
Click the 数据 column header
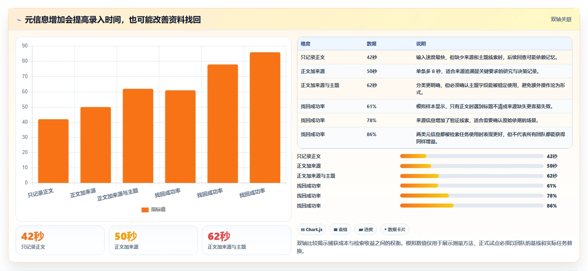click(371, 44)
